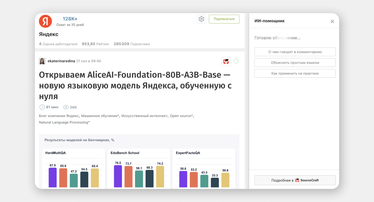
Task: Click the orange 73.7 bar in EduBench School
Action: (128, 177)
